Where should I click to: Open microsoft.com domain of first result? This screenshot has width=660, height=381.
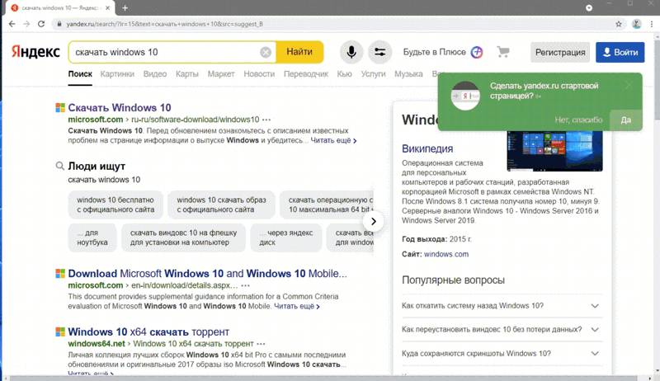96,120
